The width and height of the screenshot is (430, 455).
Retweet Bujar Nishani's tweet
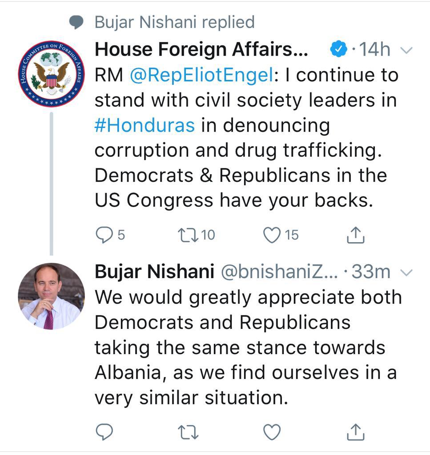[x=188, y=431]
